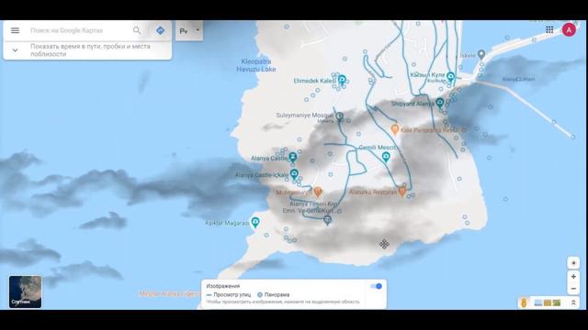This screenshot has height=330, width=588.
Task: Open the İskele pier marker
Action: 481,55
